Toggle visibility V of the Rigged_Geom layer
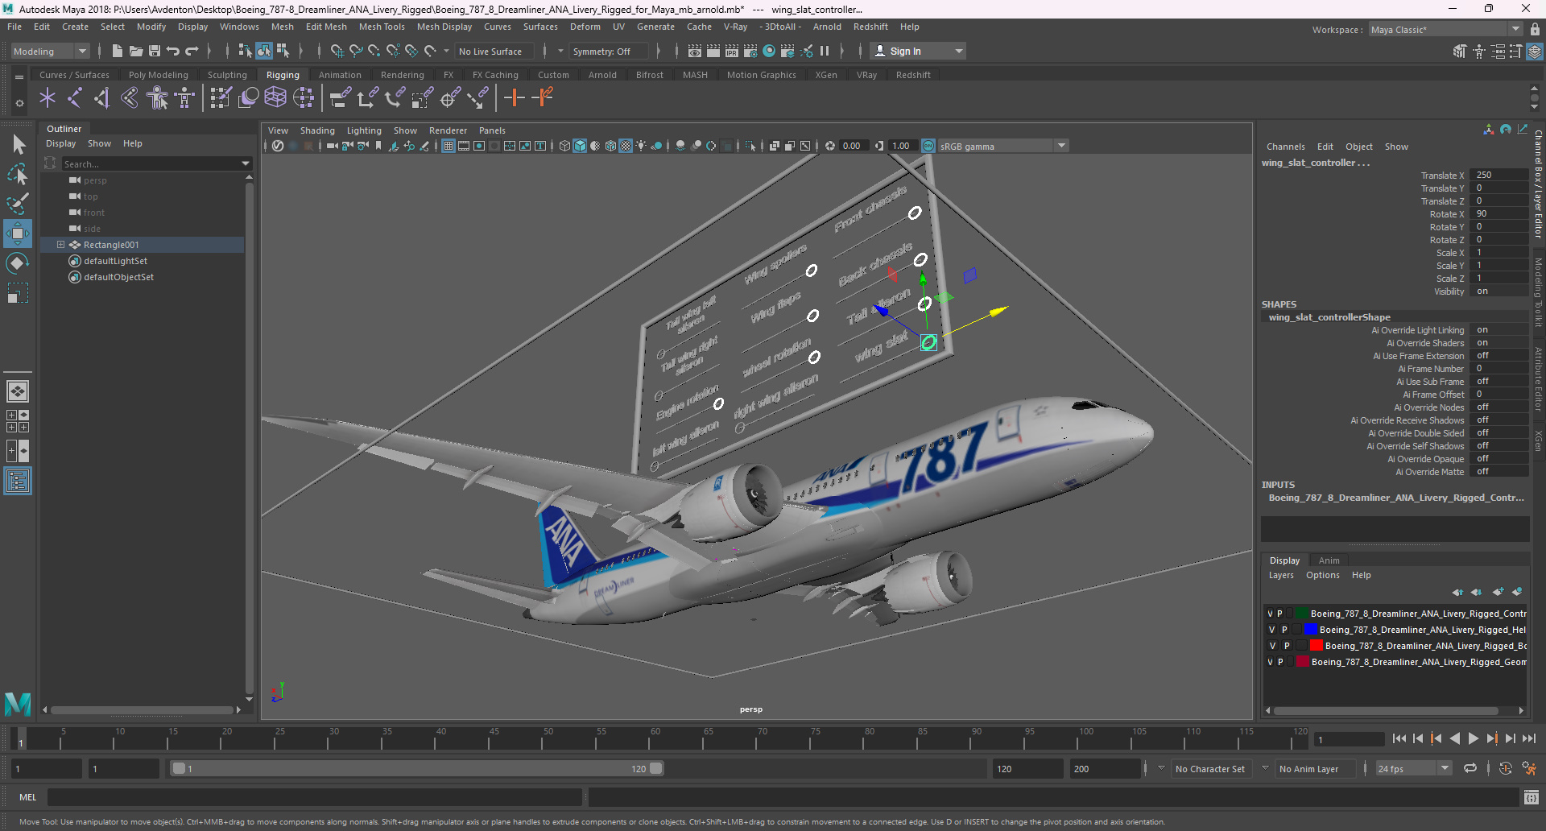 pos(1270,662)
